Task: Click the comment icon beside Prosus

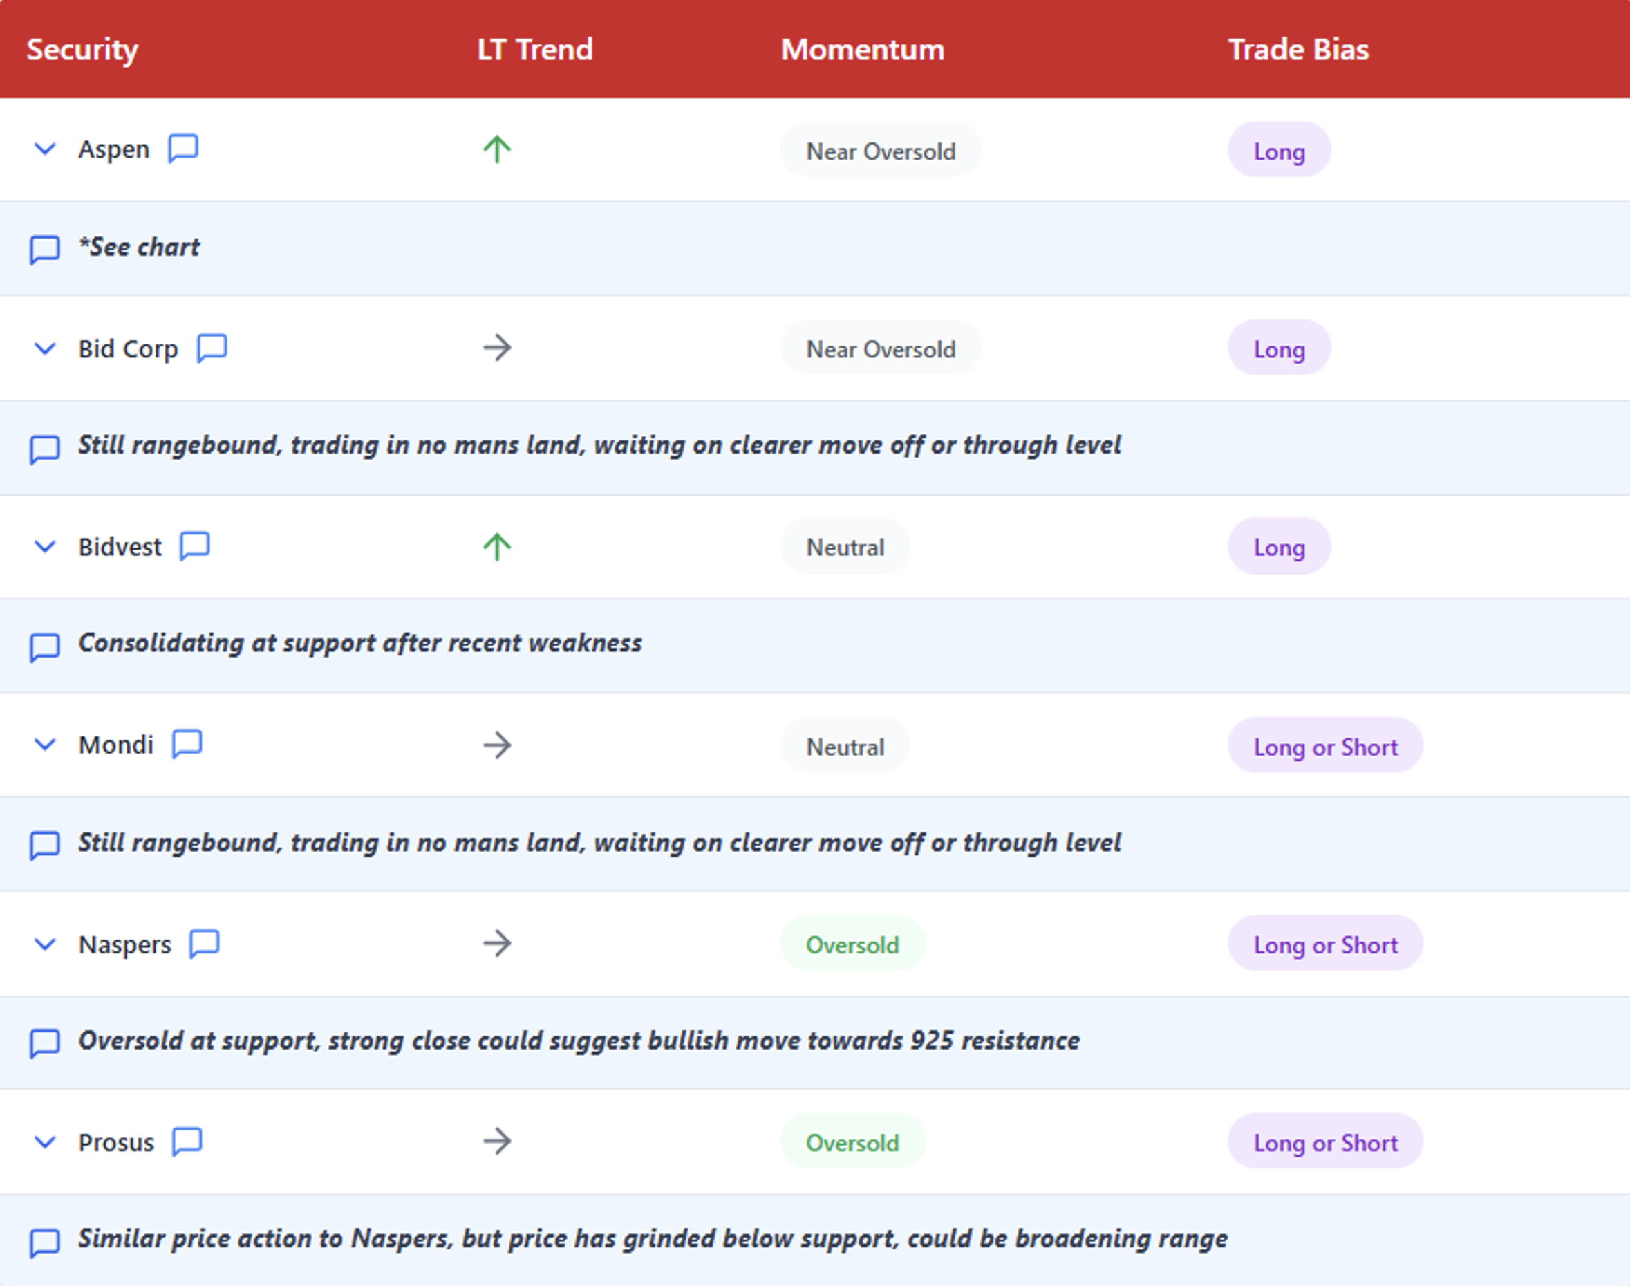Action: pos(187,1141)
